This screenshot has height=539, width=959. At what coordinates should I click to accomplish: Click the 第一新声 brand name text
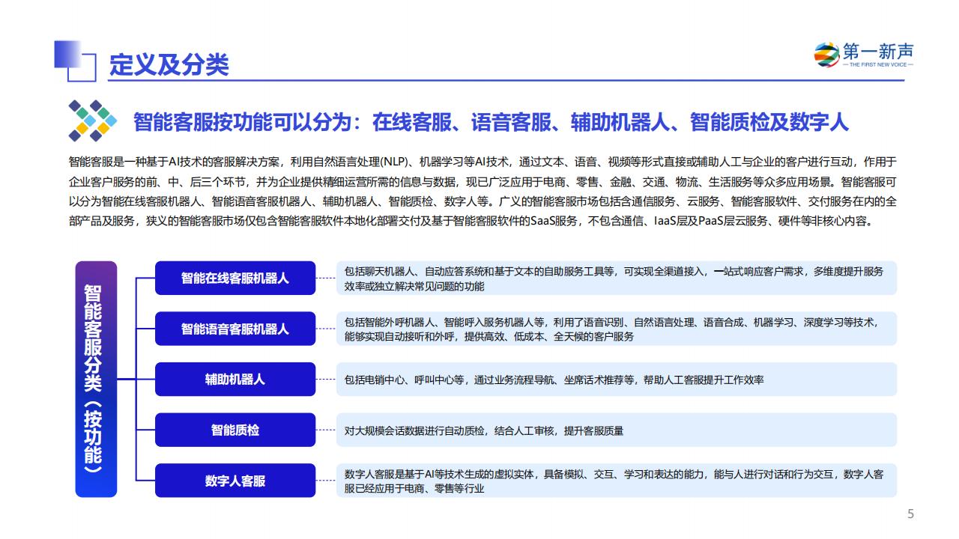[878, 51]
